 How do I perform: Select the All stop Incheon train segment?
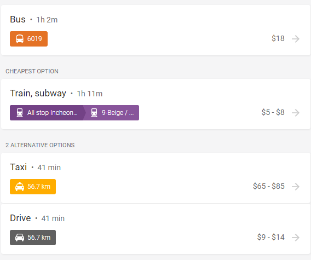48,113
